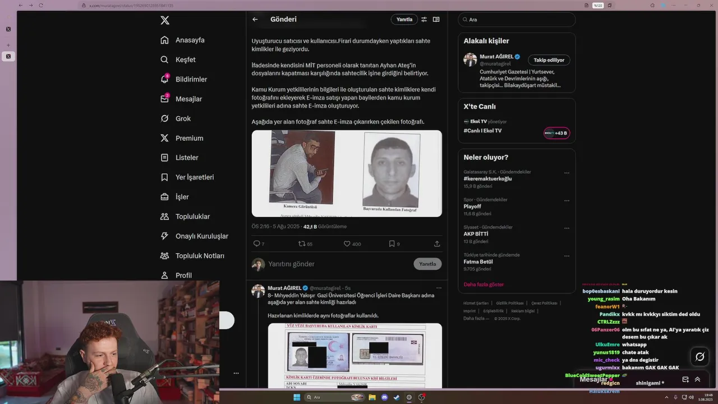Click Murat AĞIREL avatar in the reply
This screenshot has width=718, height=404.
tap(258, 291)
